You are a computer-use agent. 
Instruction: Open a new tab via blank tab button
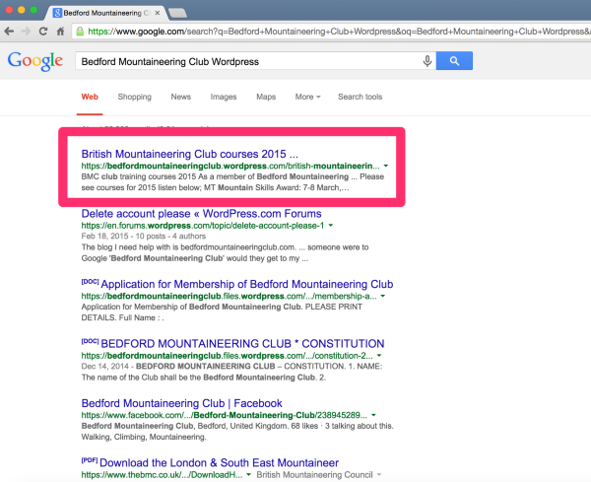[x=178, y=12]
